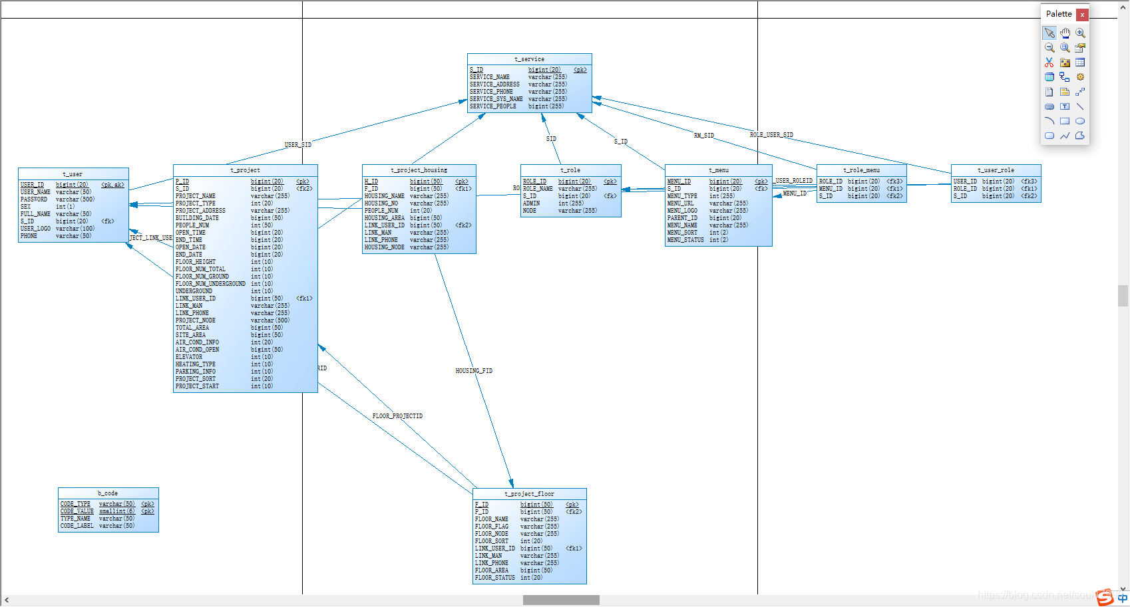Select the Polyline zigzag tool
The height and width of the screenshot is (607, 1130).
pos(1065,136)
